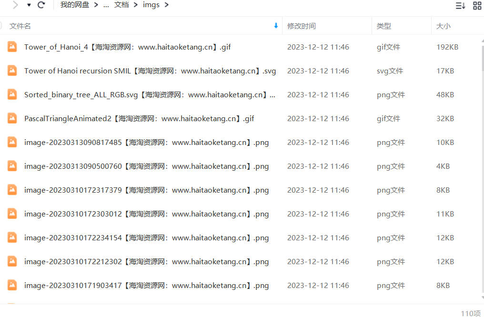
Task: Click modified date of Tower_of_Hanoi_4 gif
Action: click(318, 47)
